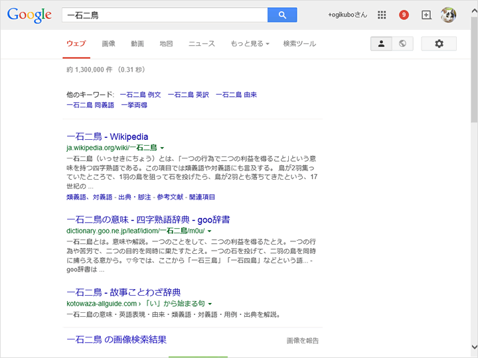Open 一石二鳥の意味 goo辞書 result
The height and width of the screenshot is (358, 478).
tap(148, 220)
